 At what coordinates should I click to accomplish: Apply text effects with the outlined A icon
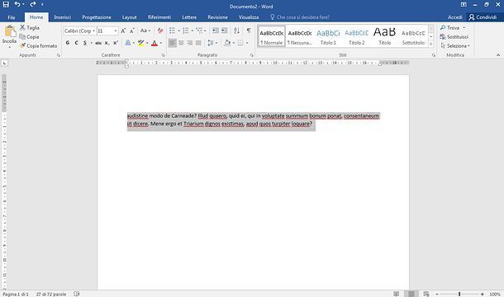[128, 43]
